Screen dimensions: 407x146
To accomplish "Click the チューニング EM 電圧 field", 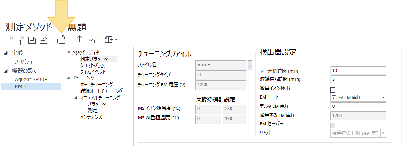I will tap(220, 85).
